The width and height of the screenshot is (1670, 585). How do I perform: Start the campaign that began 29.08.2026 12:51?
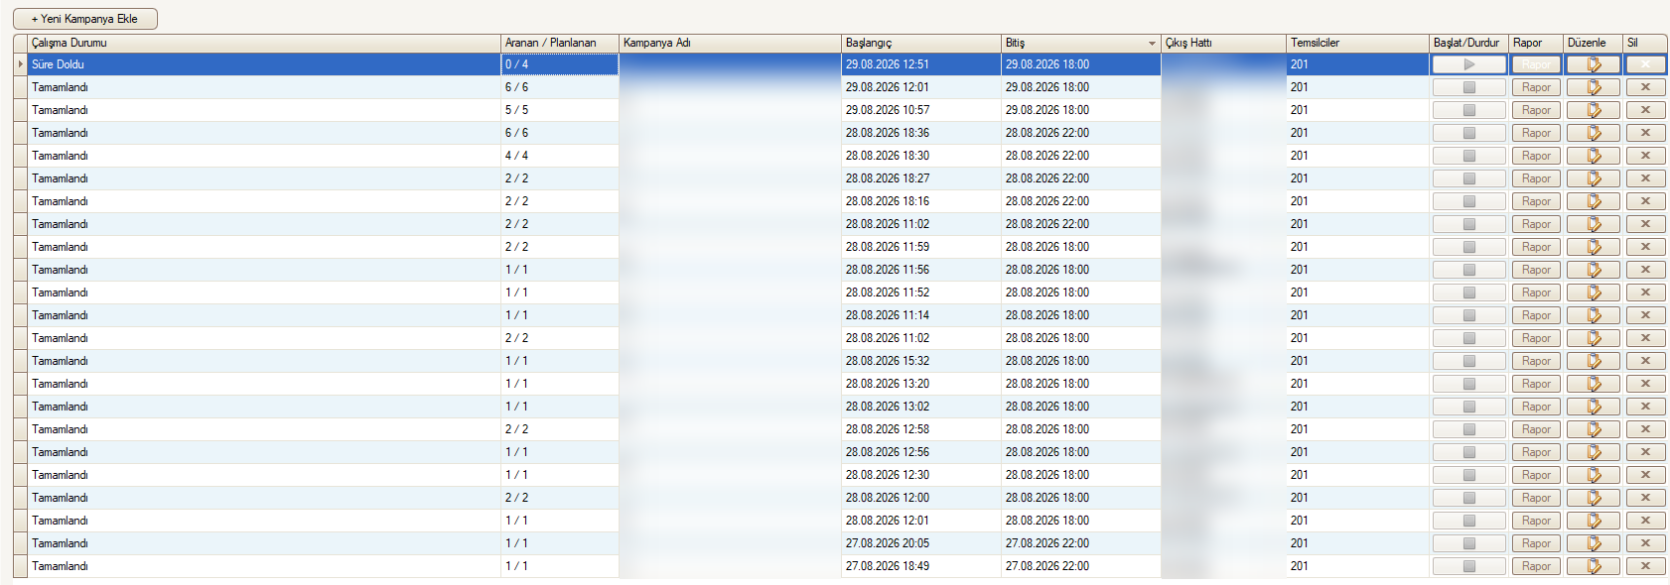(1468, 64)
